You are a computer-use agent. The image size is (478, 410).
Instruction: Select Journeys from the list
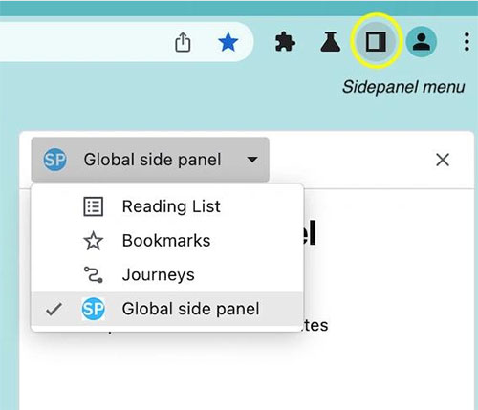(167, 274)
